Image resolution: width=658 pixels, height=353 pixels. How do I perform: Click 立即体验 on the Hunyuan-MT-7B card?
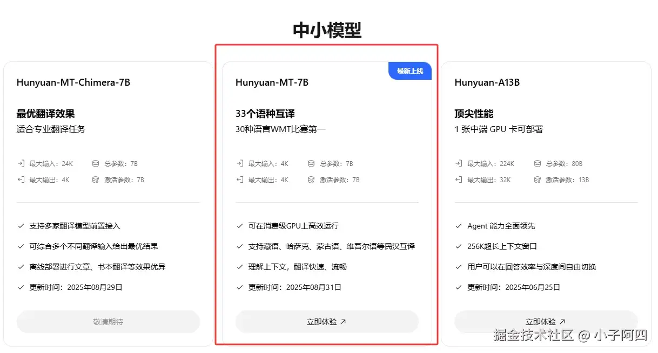click(327, 321)
